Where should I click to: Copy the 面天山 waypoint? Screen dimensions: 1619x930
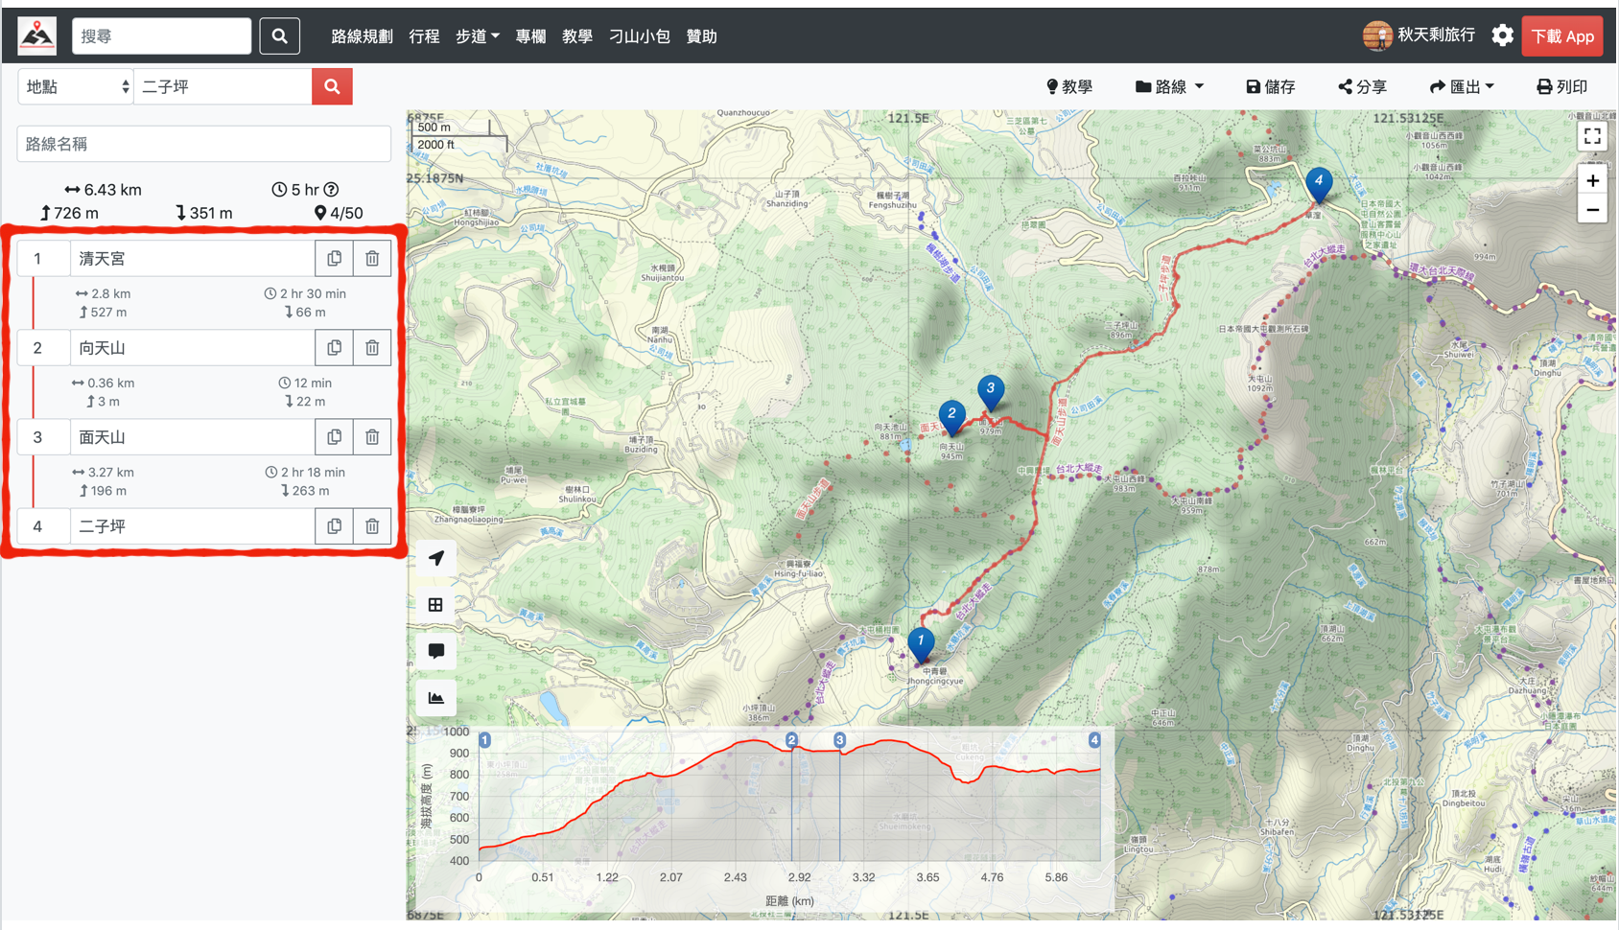[334, 437]
